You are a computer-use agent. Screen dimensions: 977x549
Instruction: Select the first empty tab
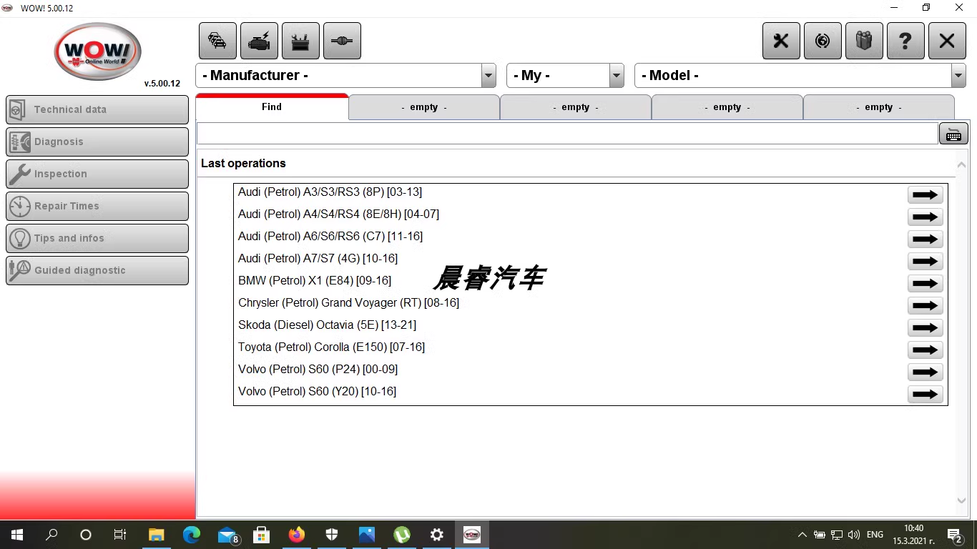pyautogui.click(x=424, y=107)
